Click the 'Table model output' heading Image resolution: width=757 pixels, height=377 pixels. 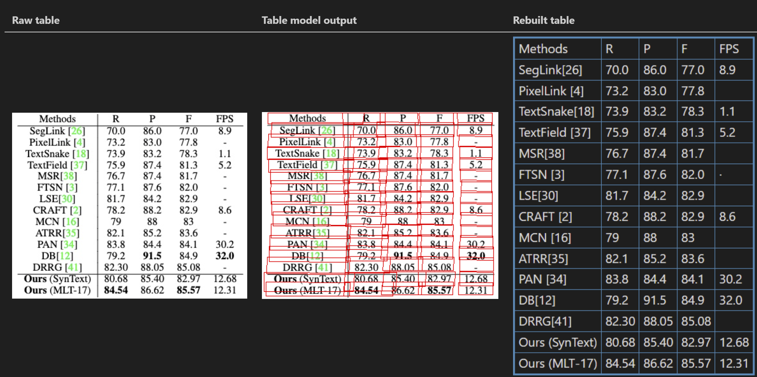coord(309,20)
